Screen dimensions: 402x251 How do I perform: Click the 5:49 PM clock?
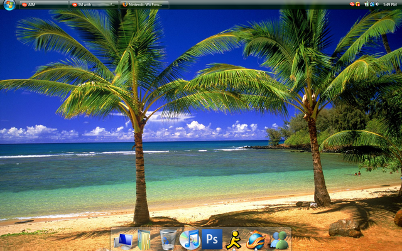pyautogui.click(x=390, y=4)
